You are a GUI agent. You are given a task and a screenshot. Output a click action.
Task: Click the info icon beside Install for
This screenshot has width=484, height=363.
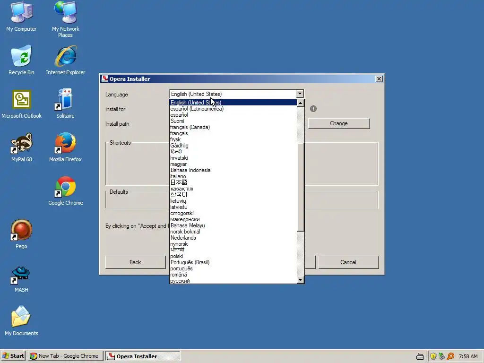pyautogui.click(x=313, y=109)
